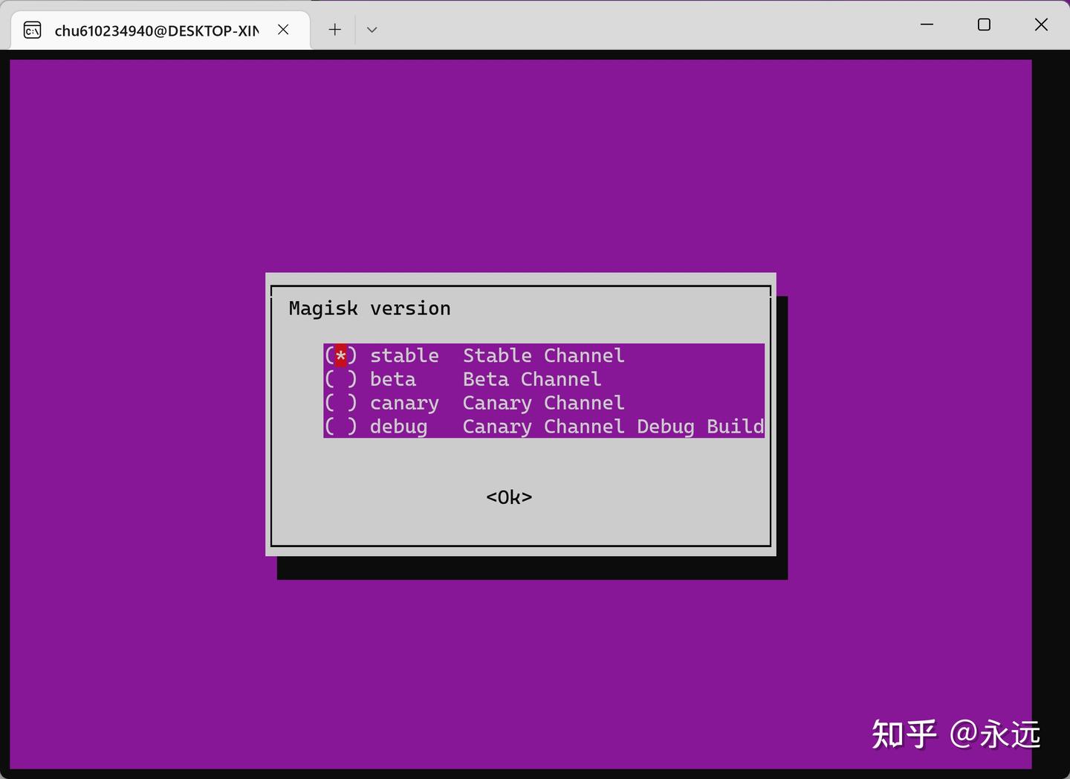Activate the <Ok> button
This screenshot has width=1070, height=779.
508,497
